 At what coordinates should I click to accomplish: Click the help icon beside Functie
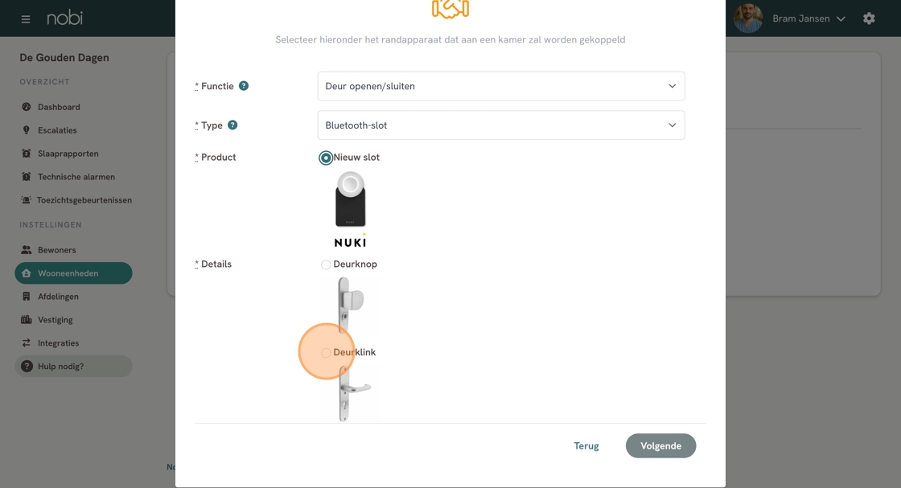point(244,86)
